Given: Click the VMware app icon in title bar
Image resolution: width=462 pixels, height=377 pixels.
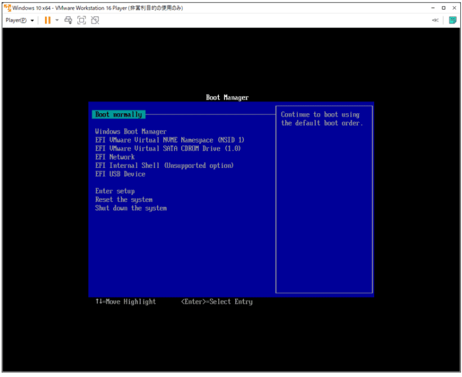Looking at the screenshot, I should point(7,8).
